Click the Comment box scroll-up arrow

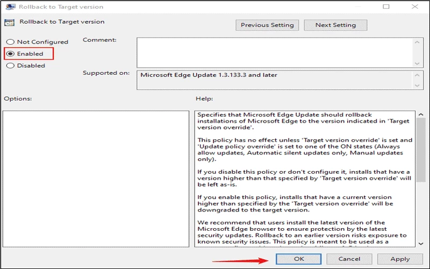(x=417, y=43)
